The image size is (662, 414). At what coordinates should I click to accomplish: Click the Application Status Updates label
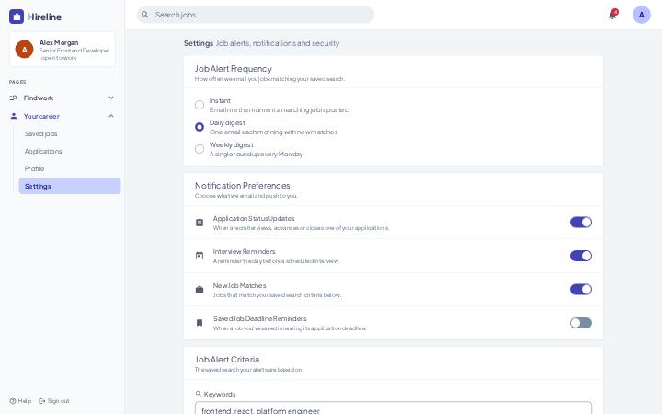click(x=254, y=218)
